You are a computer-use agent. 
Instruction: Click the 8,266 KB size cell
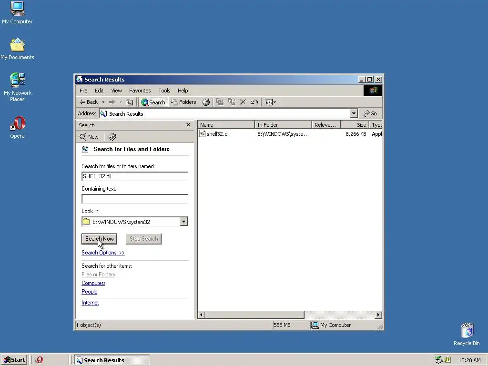click(x=356, y=134)
